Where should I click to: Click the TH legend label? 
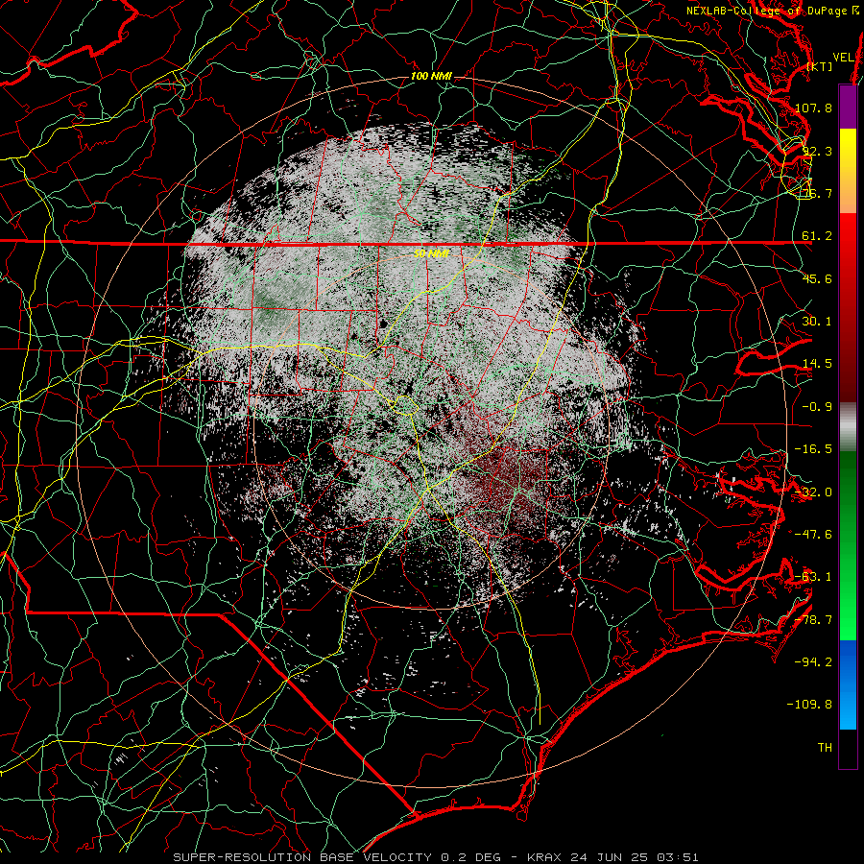[825, 748]
